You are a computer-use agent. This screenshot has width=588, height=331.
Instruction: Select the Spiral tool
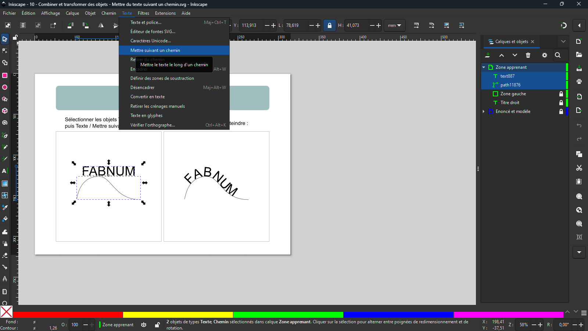click(x=5, y=122)
